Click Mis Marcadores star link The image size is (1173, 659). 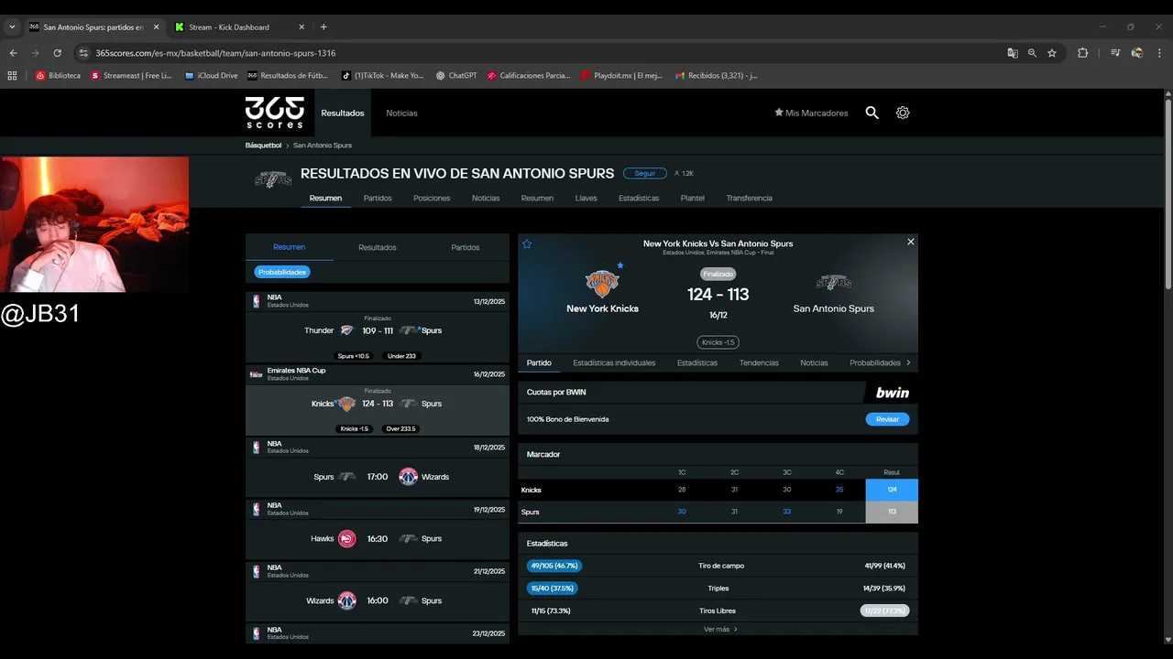[811, 113]
